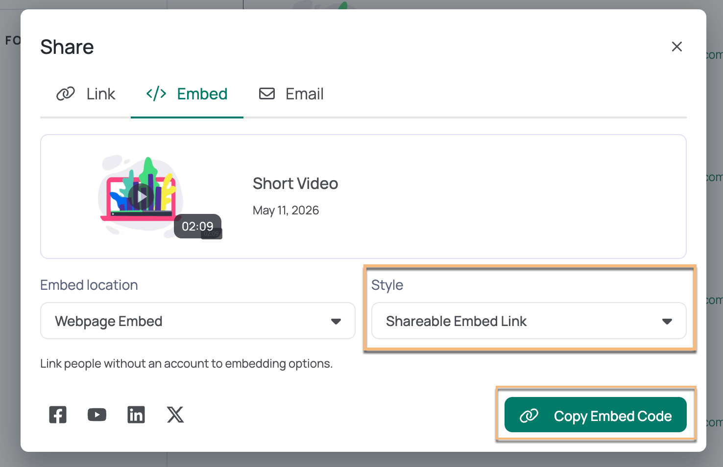Click the Short Video title
This screenshot has height=467, width=723.
click(x=295, y=184)
